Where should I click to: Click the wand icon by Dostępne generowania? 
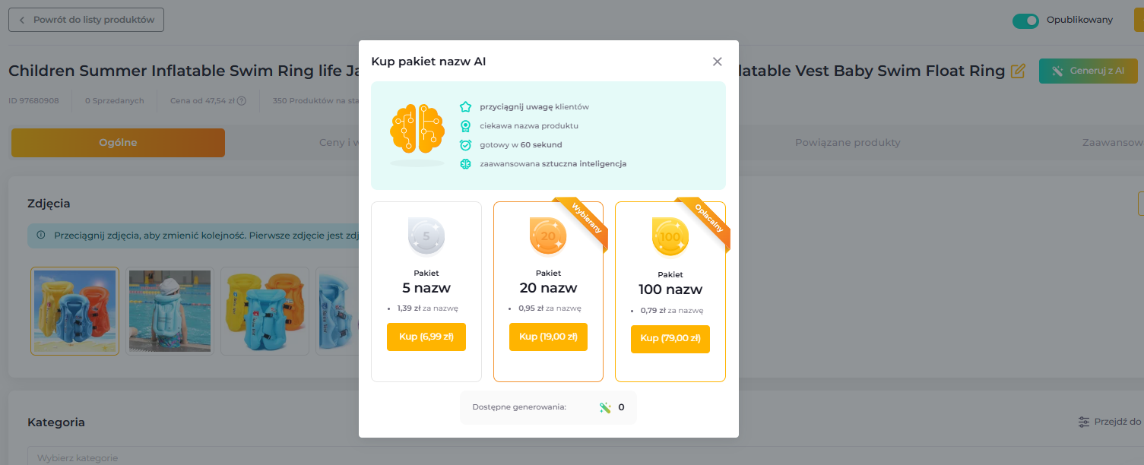(605, 407)
